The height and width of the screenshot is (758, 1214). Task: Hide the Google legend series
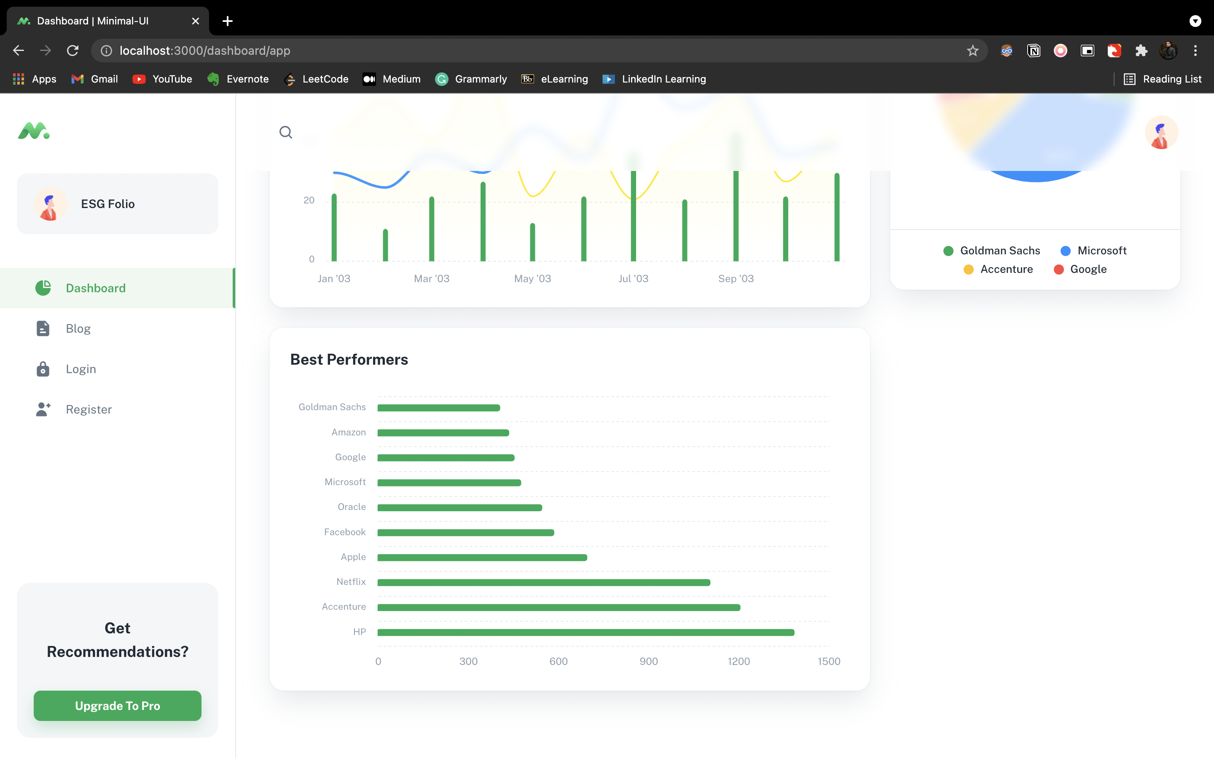1080,269
